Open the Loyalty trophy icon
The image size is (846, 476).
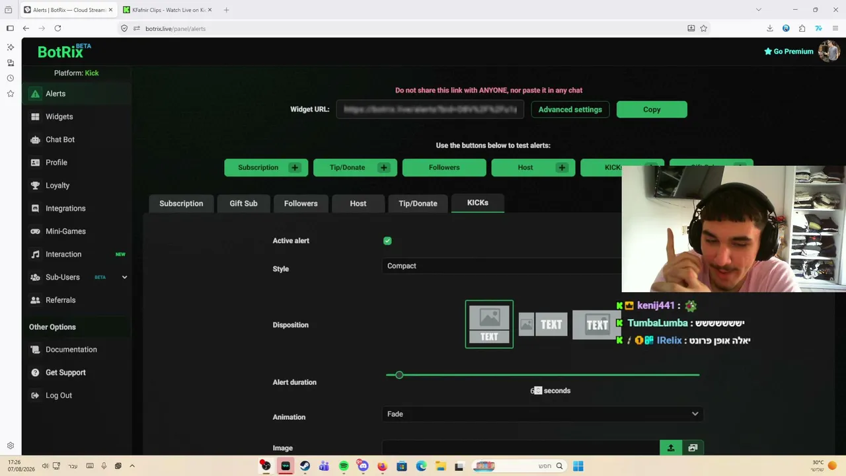click(35, 186)
